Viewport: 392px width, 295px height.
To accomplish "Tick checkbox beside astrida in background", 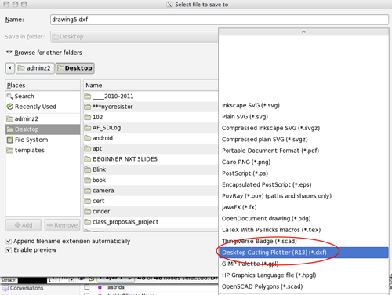I will pyautogui.click(x=87, y=287).
